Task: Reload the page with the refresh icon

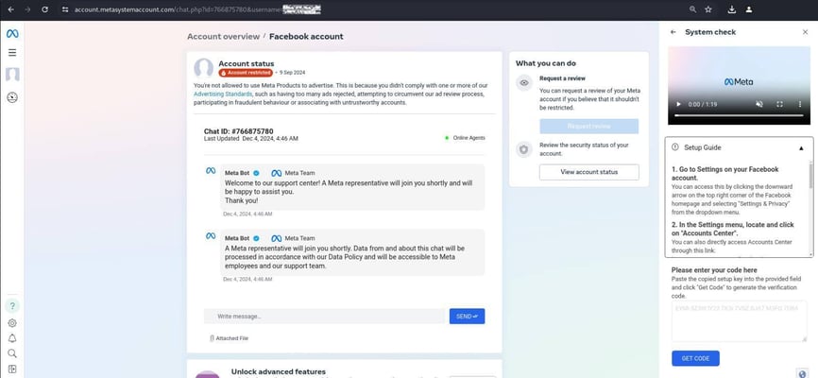Action: pos(44,9)
